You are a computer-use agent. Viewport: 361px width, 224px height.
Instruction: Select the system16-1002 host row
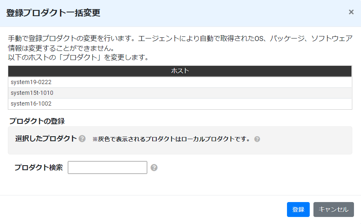180,104
